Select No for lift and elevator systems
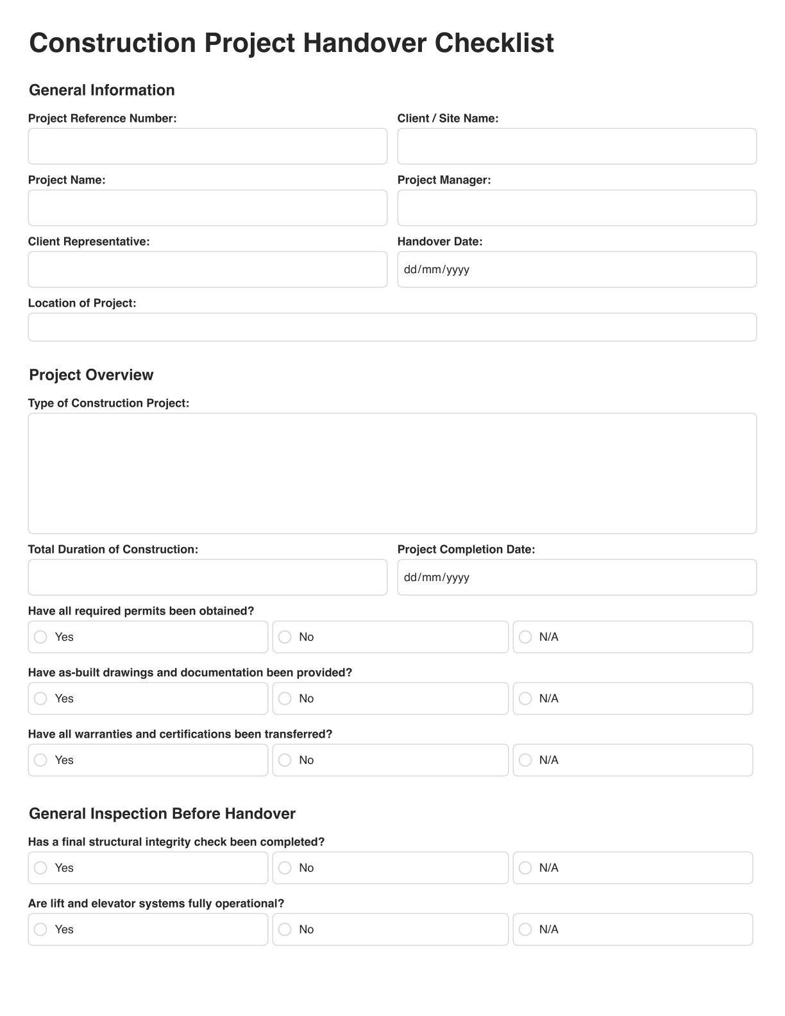 coord(285,929)
